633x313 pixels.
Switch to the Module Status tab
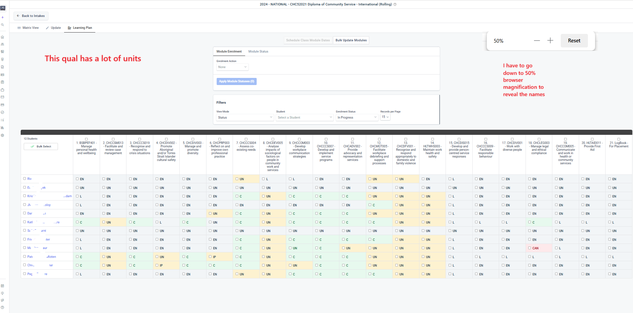click(x=258, y=51)
